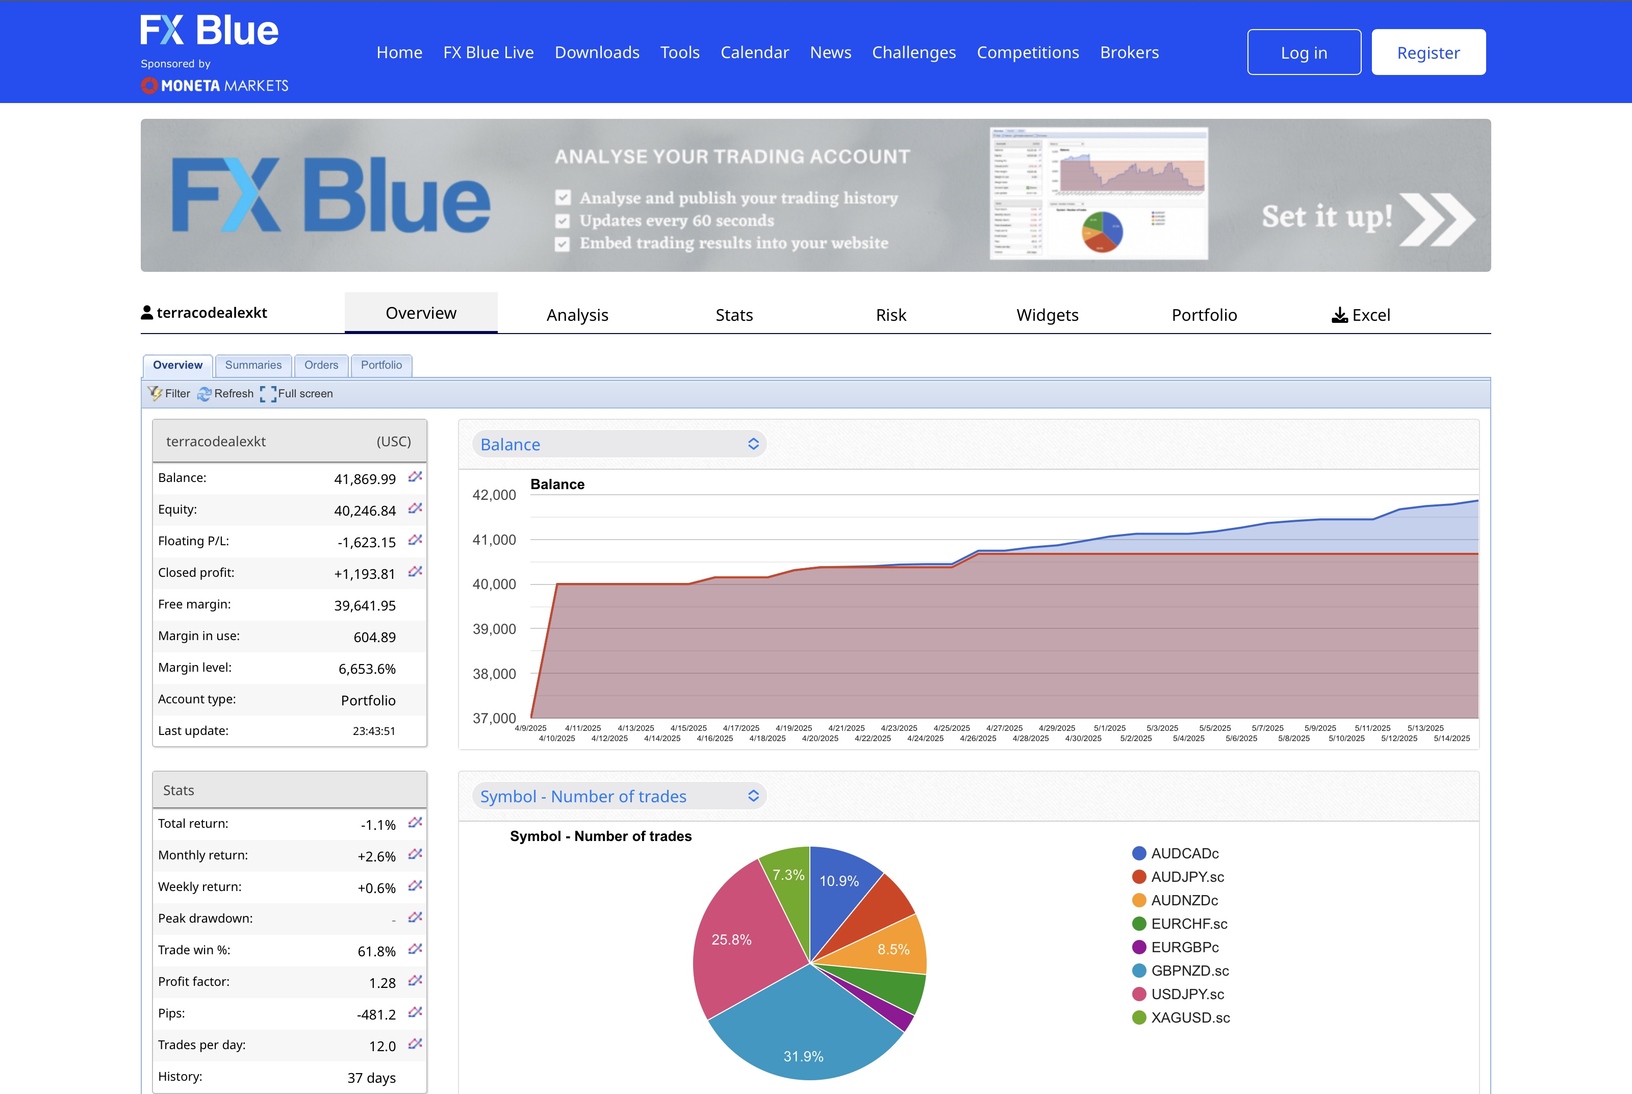Open the Competitions navigation link
This screenshot has height=1094, width=1632.
[1028, 53]
